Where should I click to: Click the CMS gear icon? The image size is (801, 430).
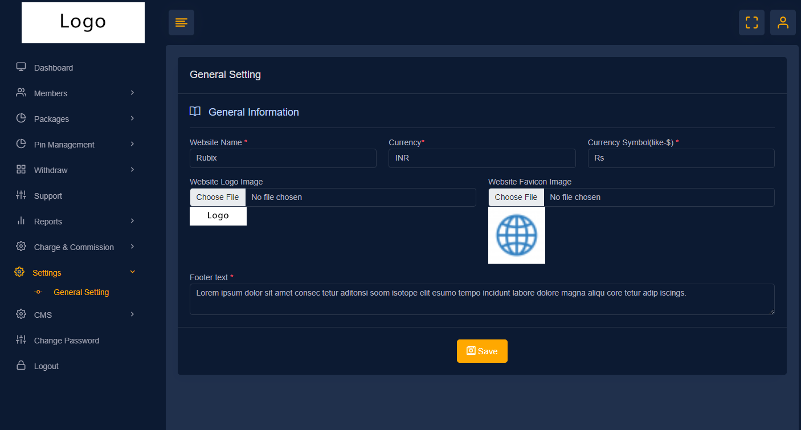click(21, 314)
